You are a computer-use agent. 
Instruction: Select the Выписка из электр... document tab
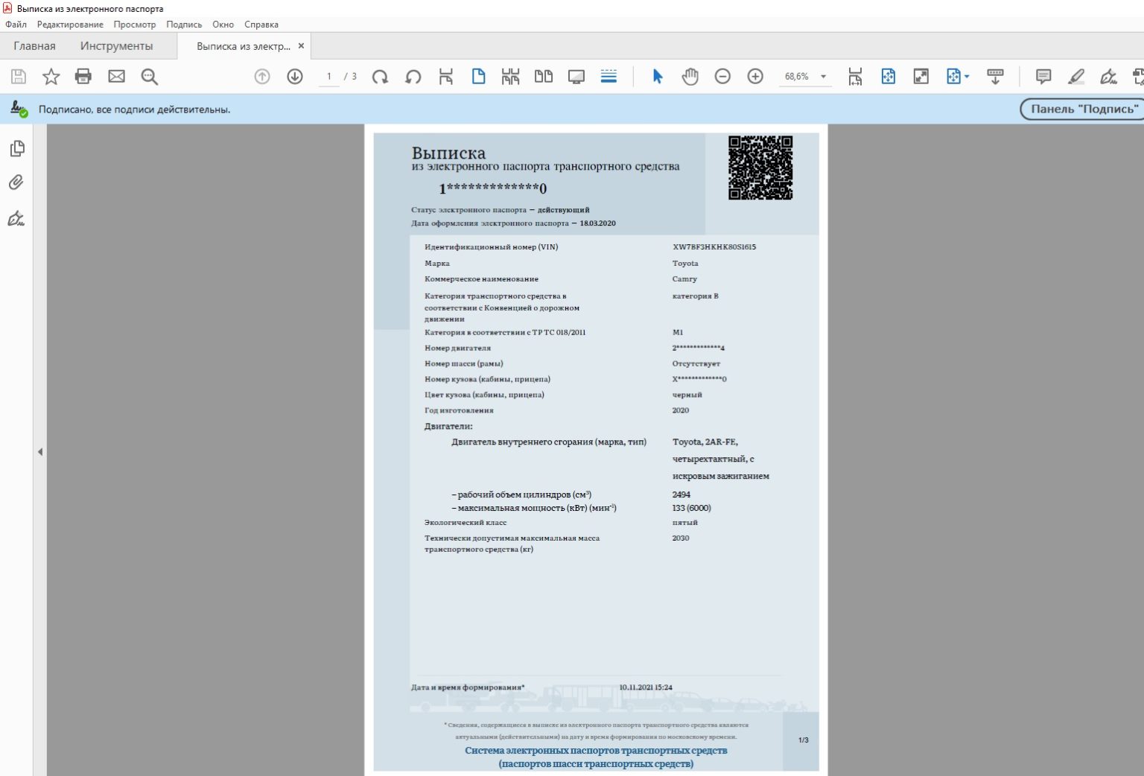point(244,46)
